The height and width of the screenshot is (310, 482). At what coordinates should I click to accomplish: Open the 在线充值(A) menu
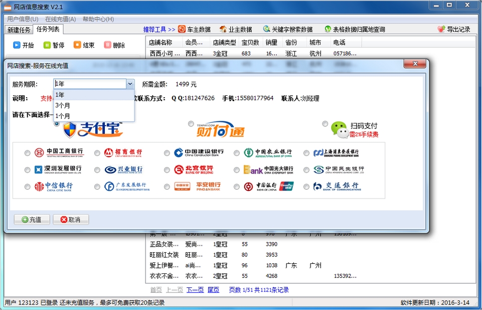61,19
